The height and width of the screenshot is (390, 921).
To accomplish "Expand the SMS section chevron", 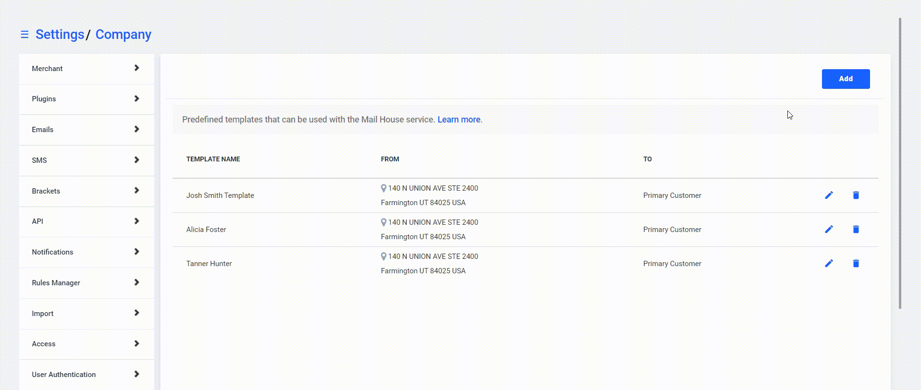I will coord(137,160).
